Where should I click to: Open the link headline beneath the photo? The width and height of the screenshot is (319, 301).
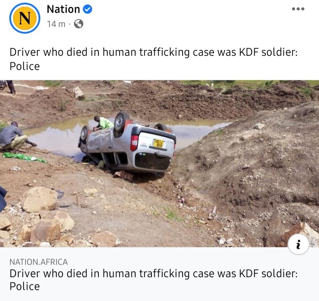pyautogui.click(x=154, y=280)
